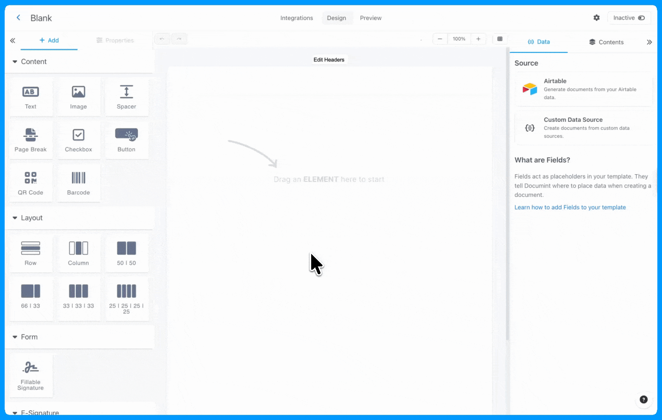Select the Fillable Signature element
Viewport: 662px width, 420px height.
point(31,375)
